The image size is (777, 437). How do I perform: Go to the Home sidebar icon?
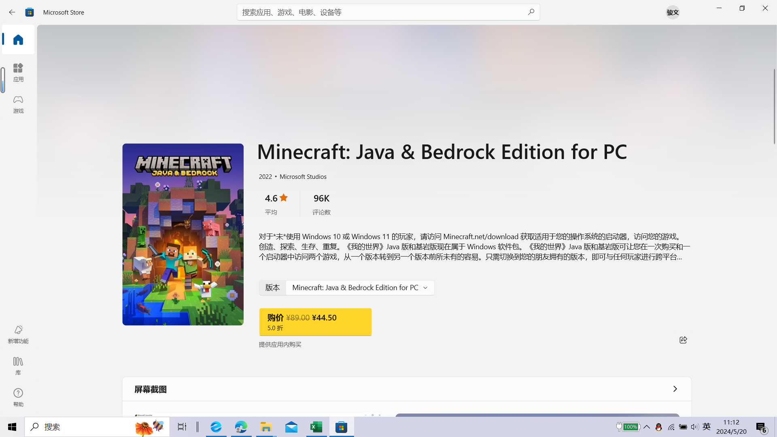tap(18, 40)
